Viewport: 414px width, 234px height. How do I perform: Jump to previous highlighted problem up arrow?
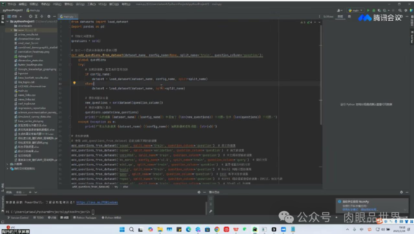pyautogui.click(x=315, y=23)
